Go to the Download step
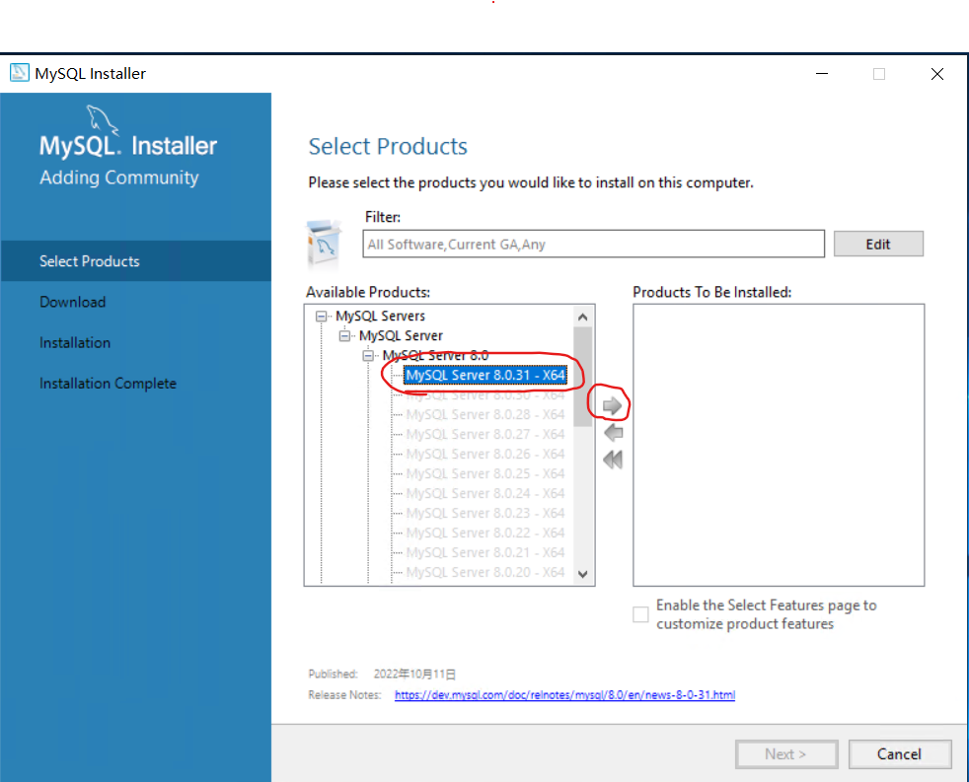 coord(73,302)
